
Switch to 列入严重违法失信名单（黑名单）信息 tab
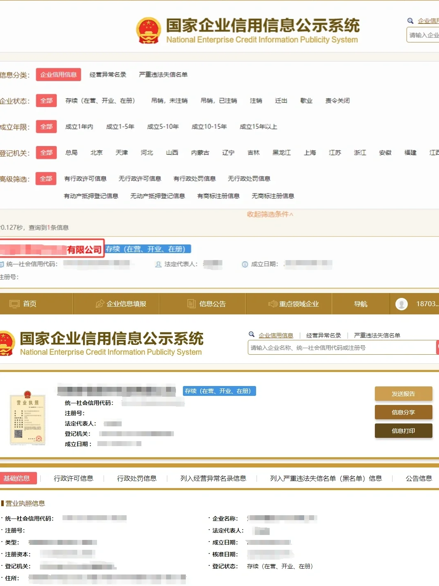tap(326, 478)
